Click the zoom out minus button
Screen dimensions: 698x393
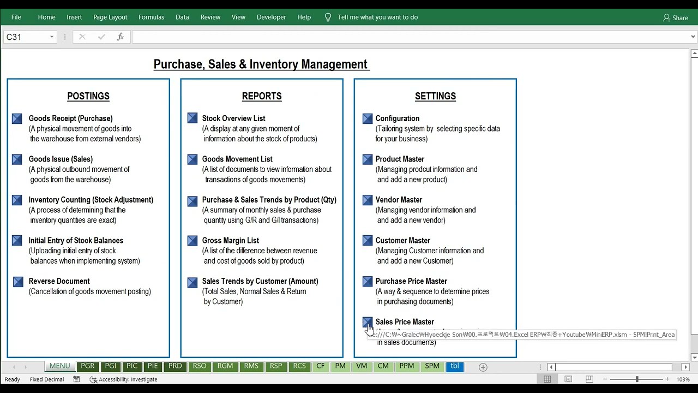604,379
